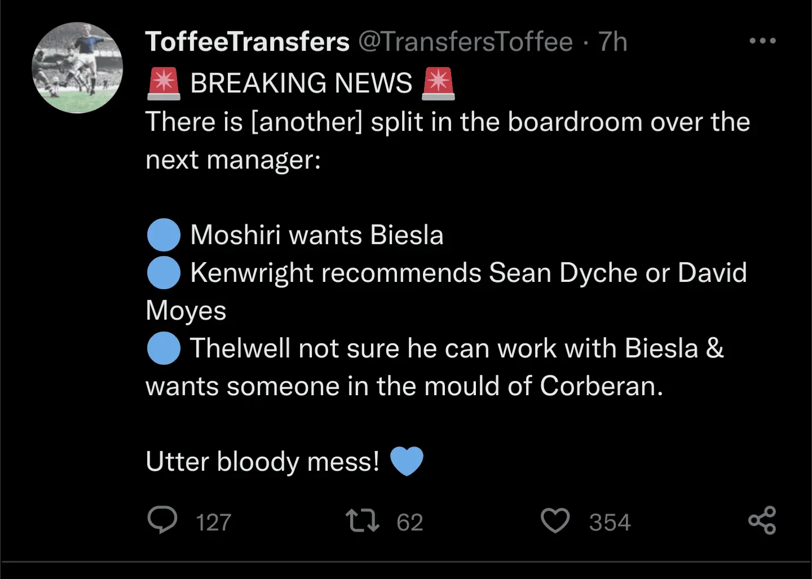Open the share icon on the tweet
The width and height of the screenshot is (812, 579).
click(762, 520)
